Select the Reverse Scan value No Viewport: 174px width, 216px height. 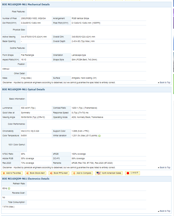coord(4,198)
